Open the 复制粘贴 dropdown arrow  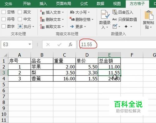coord(151,27)
